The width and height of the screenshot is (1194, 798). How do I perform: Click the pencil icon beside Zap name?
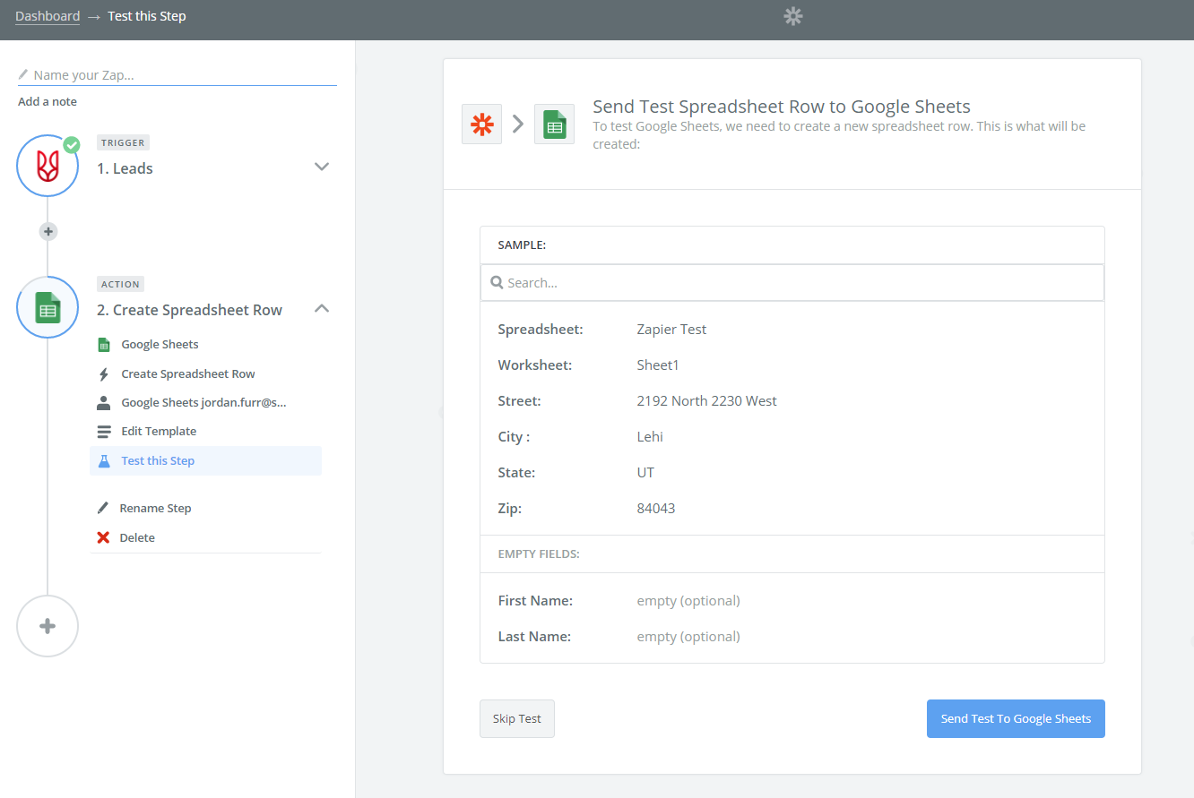[23, 75]
